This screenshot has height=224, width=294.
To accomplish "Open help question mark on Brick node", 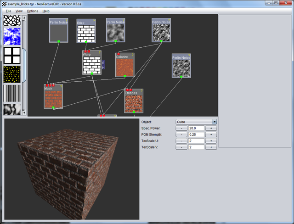I will point(94,21).
